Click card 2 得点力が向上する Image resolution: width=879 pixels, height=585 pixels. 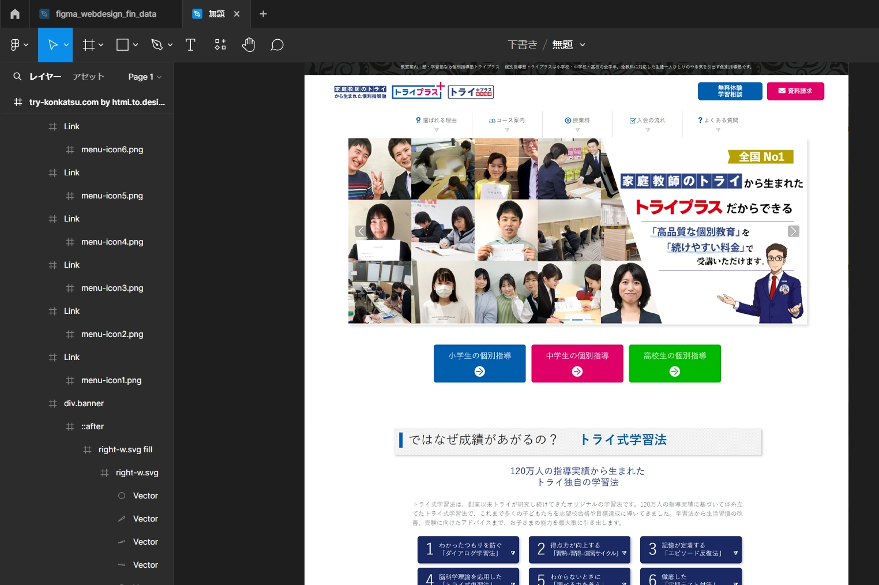[x=580, y=550]
